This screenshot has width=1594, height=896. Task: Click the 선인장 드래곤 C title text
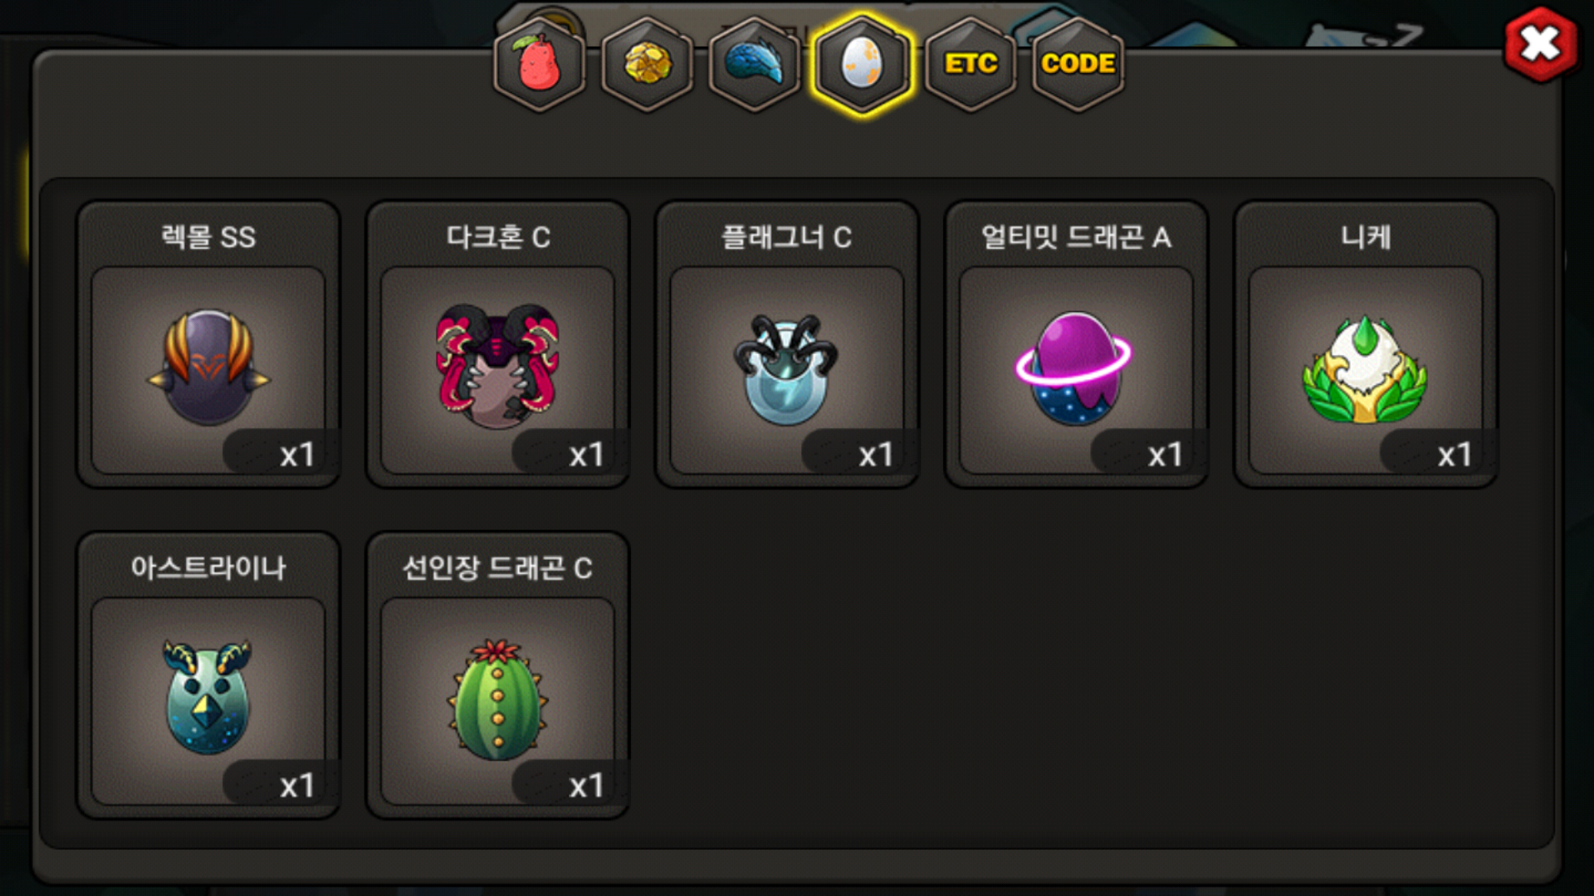pyautogui.click(x=497, y=568)
